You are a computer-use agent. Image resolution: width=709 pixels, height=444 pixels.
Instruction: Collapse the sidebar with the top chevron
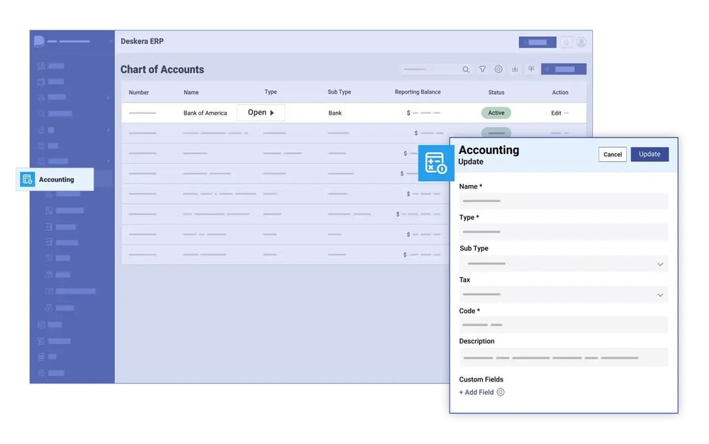(110, 40)
